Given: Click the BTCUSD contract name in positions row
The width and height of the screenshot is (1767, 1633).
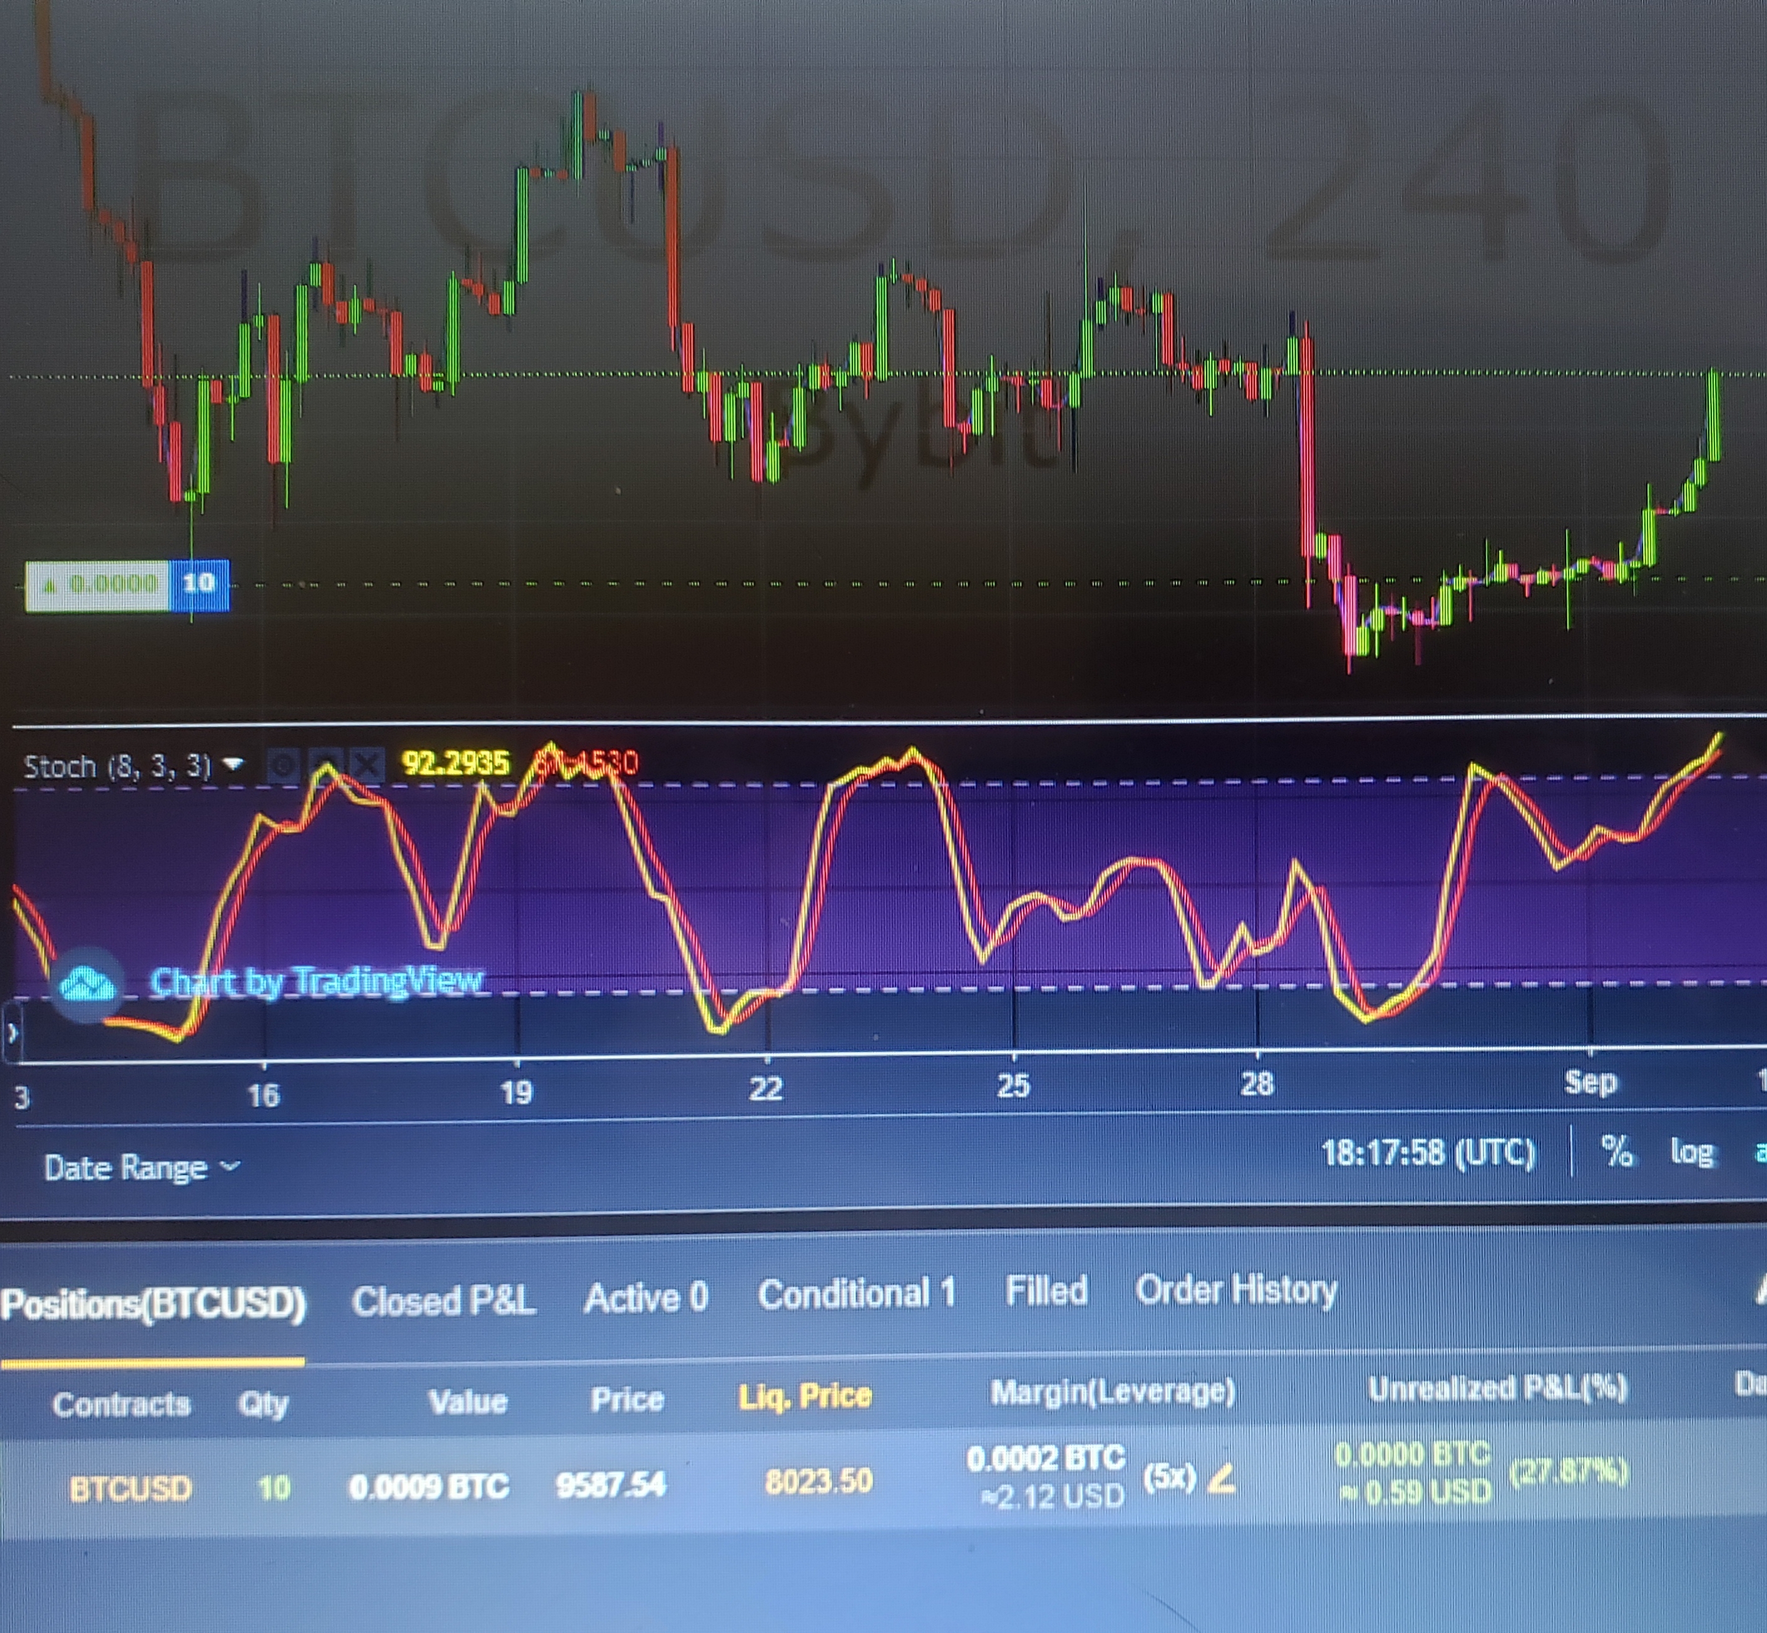Looking at the screenshot, I should (130, 1490).
